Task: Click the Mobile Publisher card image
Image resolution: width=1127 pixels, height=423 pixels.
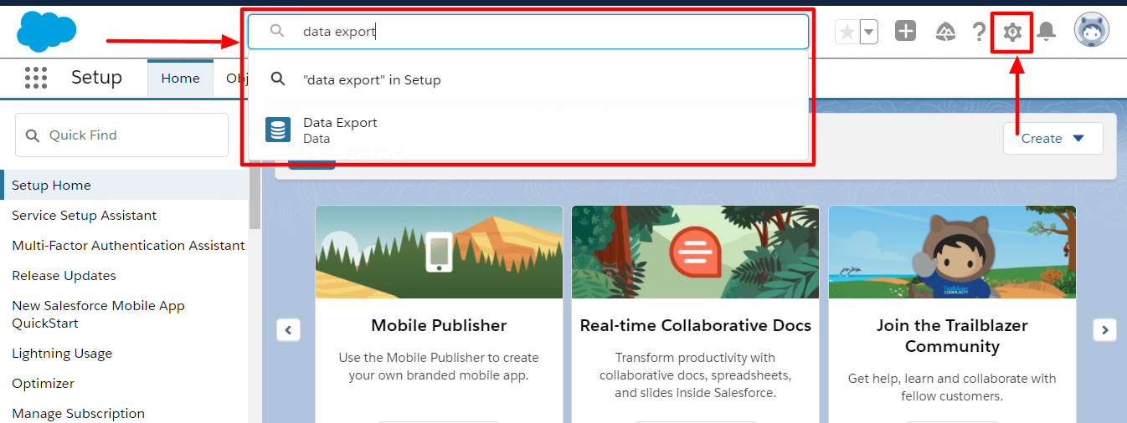Action: pyautogui.click(x=439, y=252)
